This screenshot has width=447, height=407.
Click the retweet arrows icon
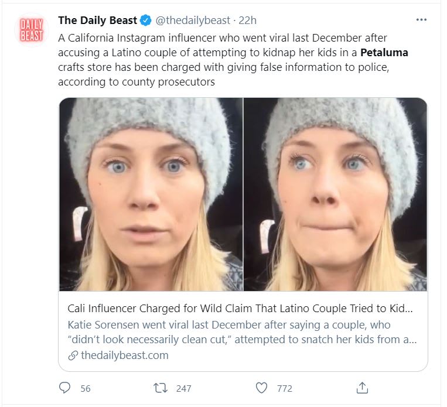click(159, 388)
